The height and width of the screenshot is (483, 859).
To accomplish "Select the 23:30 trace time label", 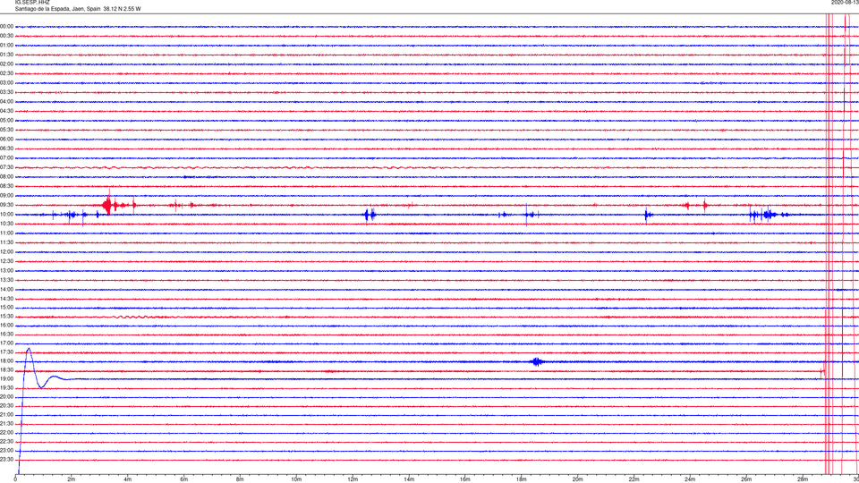I will pos(6,460).
